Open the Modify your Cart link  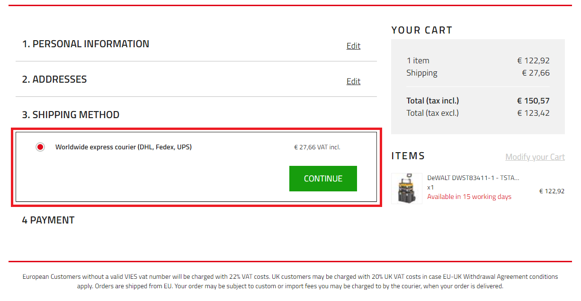[x=535, y=157]
